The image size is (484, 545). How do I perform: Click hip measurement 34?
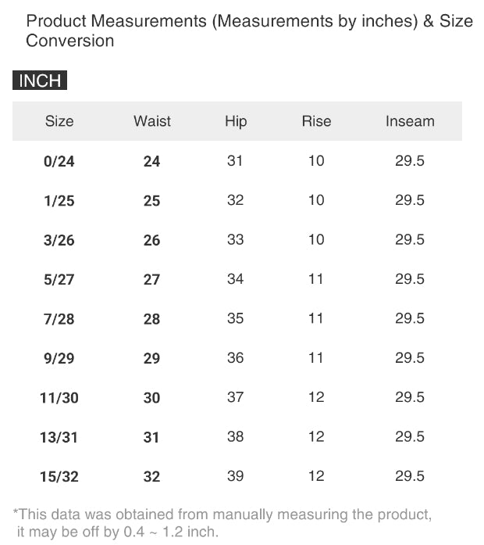(x=236, y=279)
